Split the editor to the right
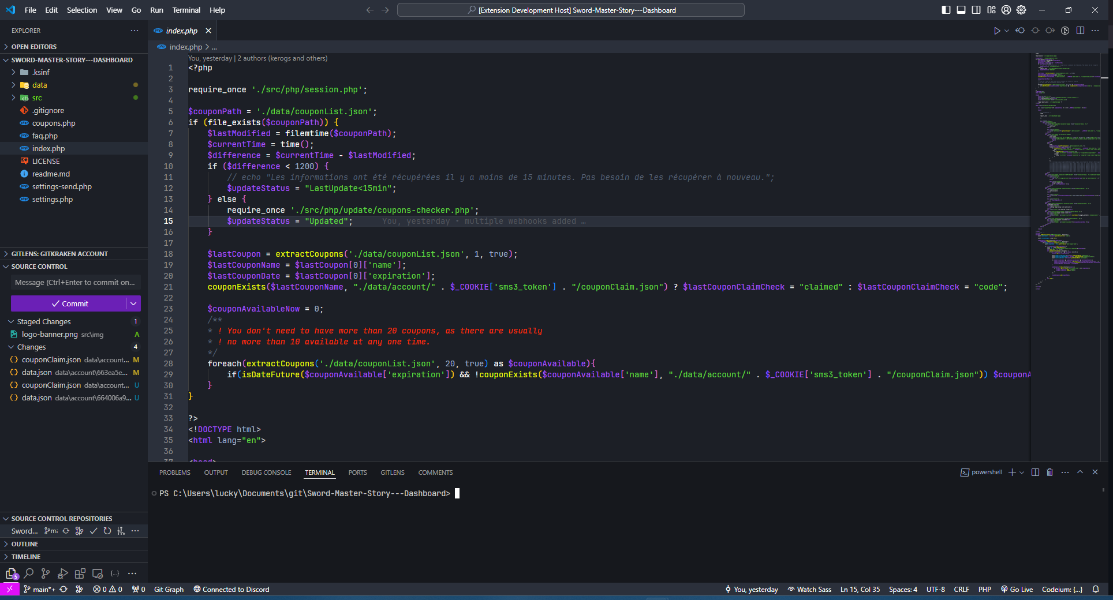 tap(1080, 31)
